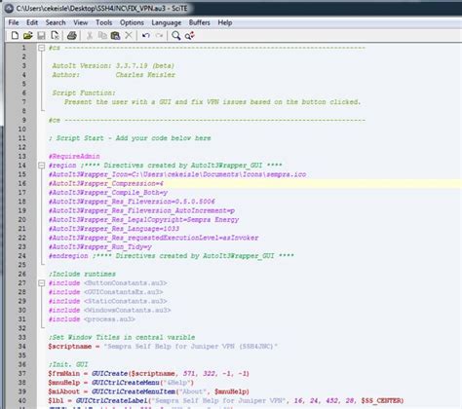Open the Search menu
This screenshot has width=462, height=409.
[x=56, y=22]
